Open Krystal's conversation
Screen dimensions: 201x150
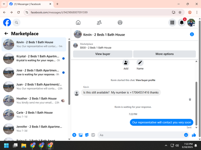click(34, 58)
